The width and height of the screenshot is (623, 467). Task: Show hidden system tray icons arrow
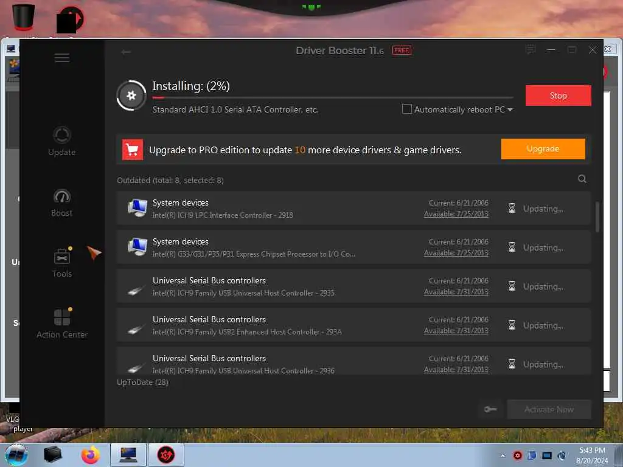503,455
